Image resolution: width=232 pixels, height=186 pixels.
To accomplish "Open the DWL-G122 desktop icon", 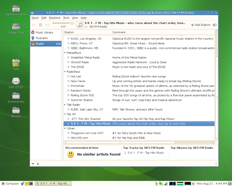I will tap(16, 83).
